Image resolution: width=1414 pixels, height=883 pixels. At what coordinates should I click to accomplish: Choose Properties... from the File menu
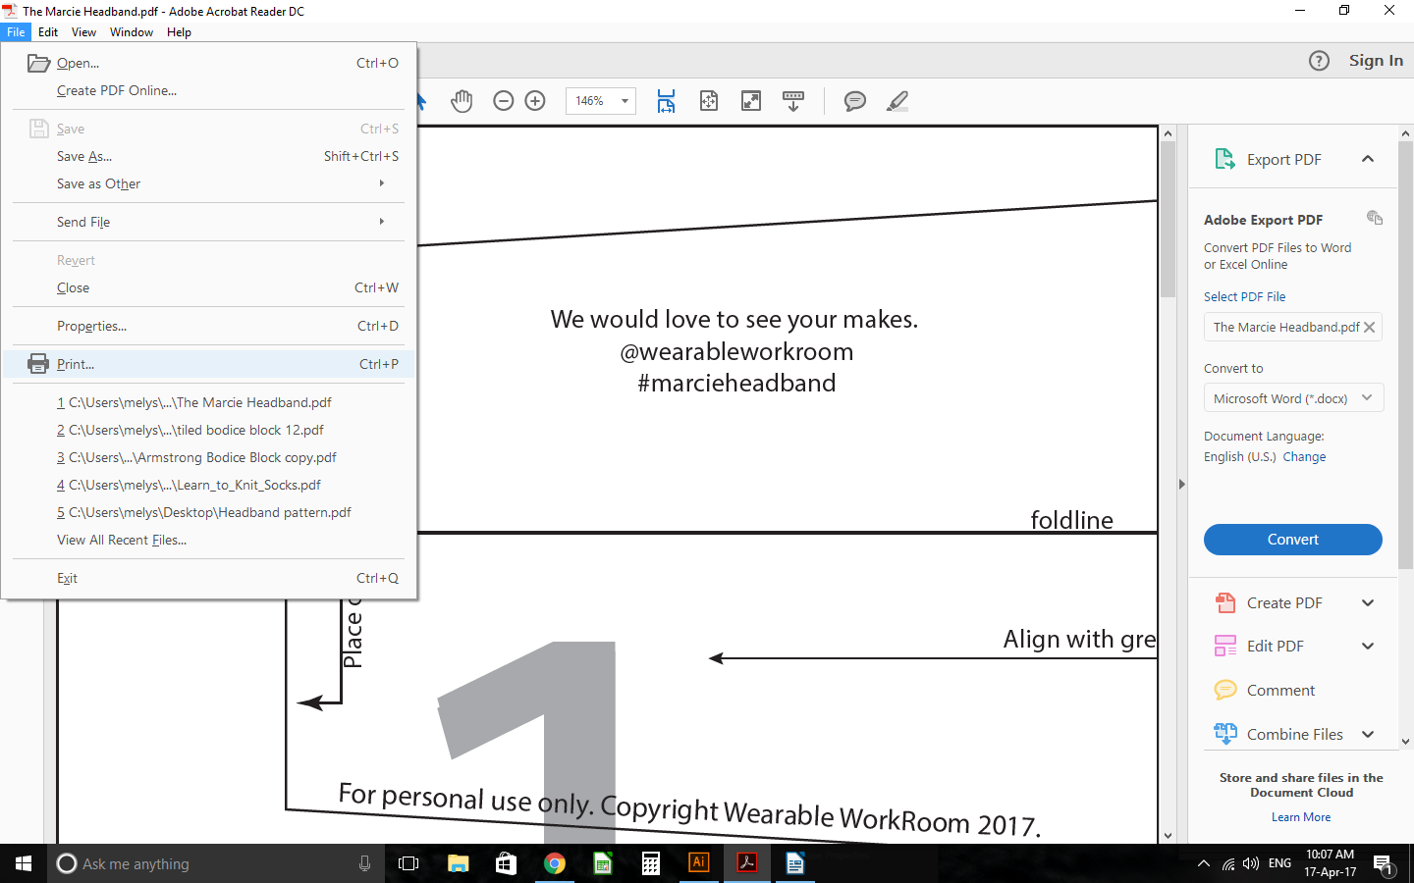[208, 326]
